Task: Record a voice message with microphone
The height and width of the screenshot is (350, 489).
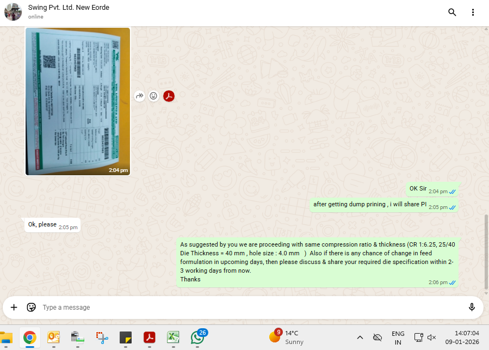Action: click(x=472, y=307)
